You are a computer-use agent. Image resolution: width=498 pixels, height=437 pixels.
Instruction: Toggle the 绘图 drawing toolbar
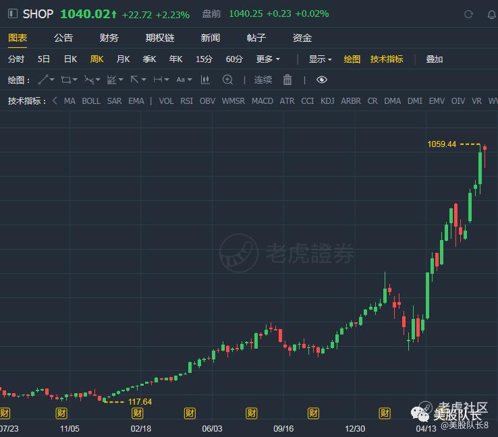coord(352,59)
